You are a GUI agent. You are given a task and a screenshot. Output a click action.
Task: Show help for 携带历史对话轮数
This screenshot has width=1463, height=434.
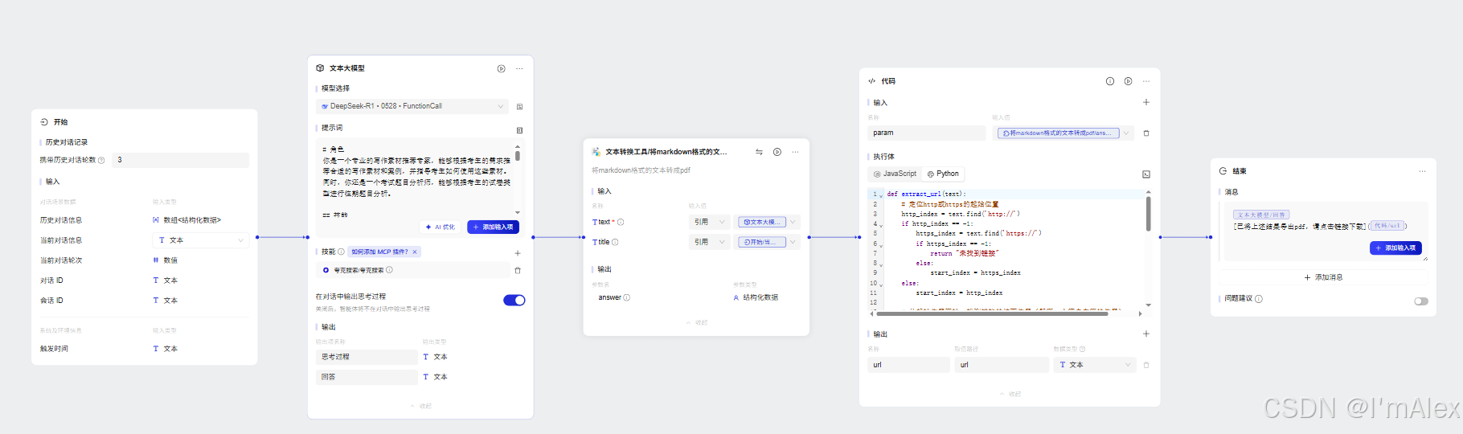(101, 160)
